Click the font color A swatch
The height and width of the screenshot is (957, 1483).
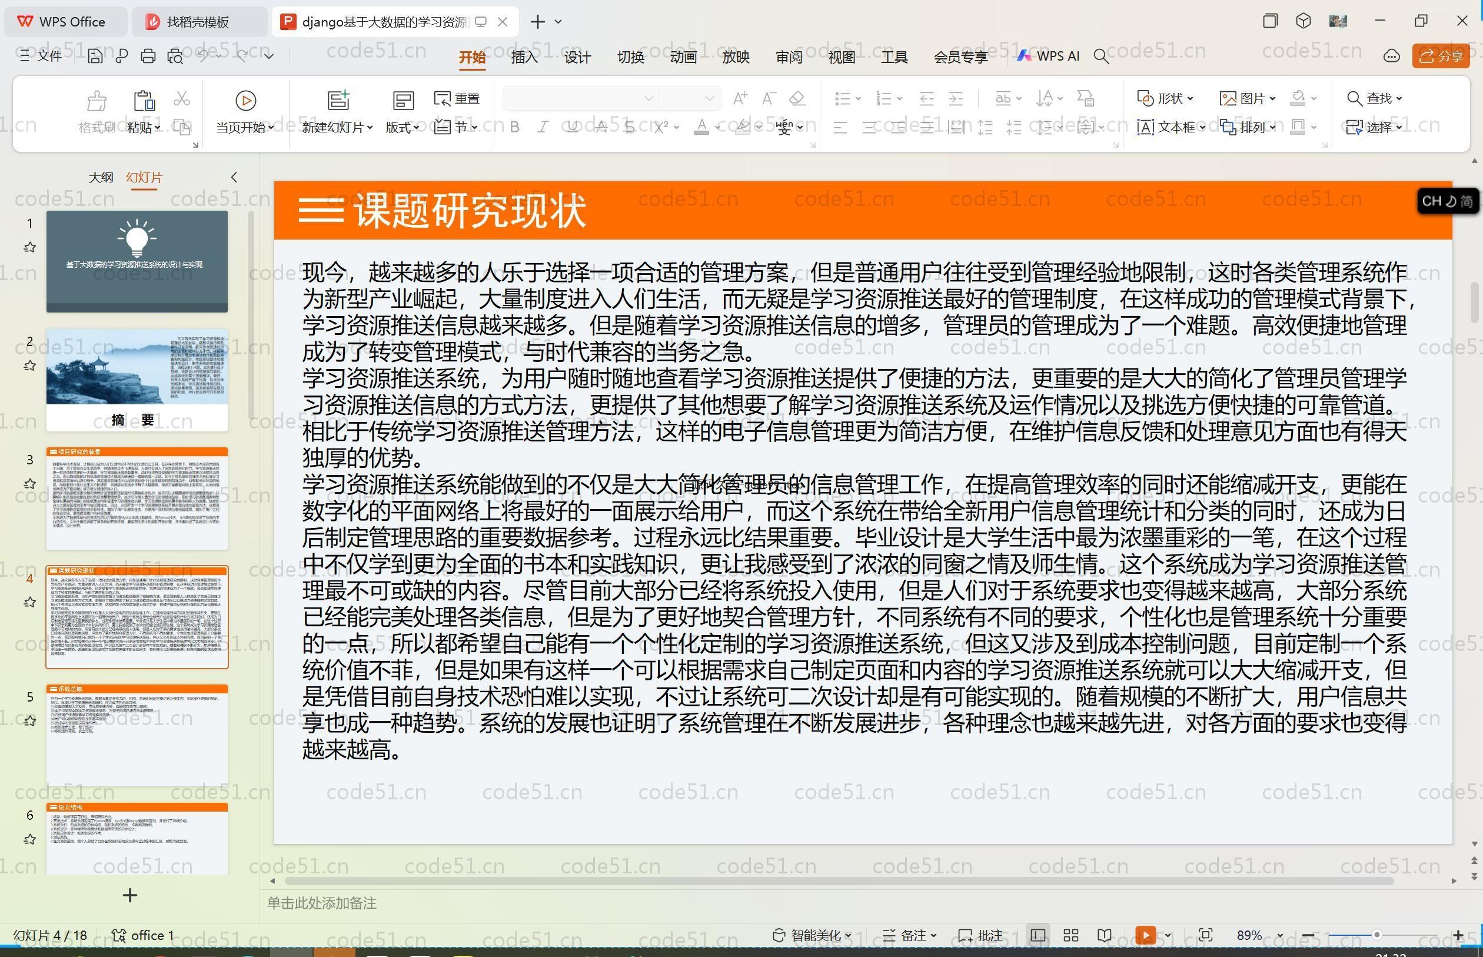(701, 127)
